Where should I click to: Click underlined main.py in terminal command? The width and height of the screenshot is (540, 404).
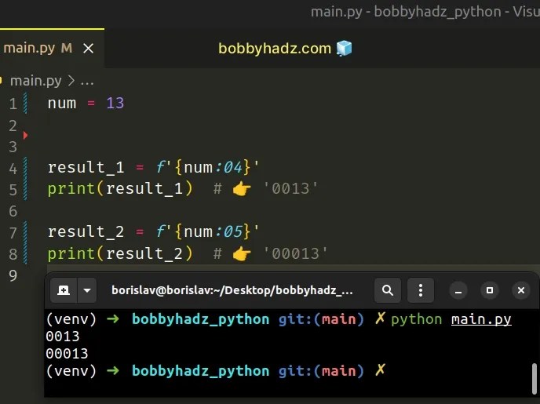pyautogui.click(x=481, y=320)
